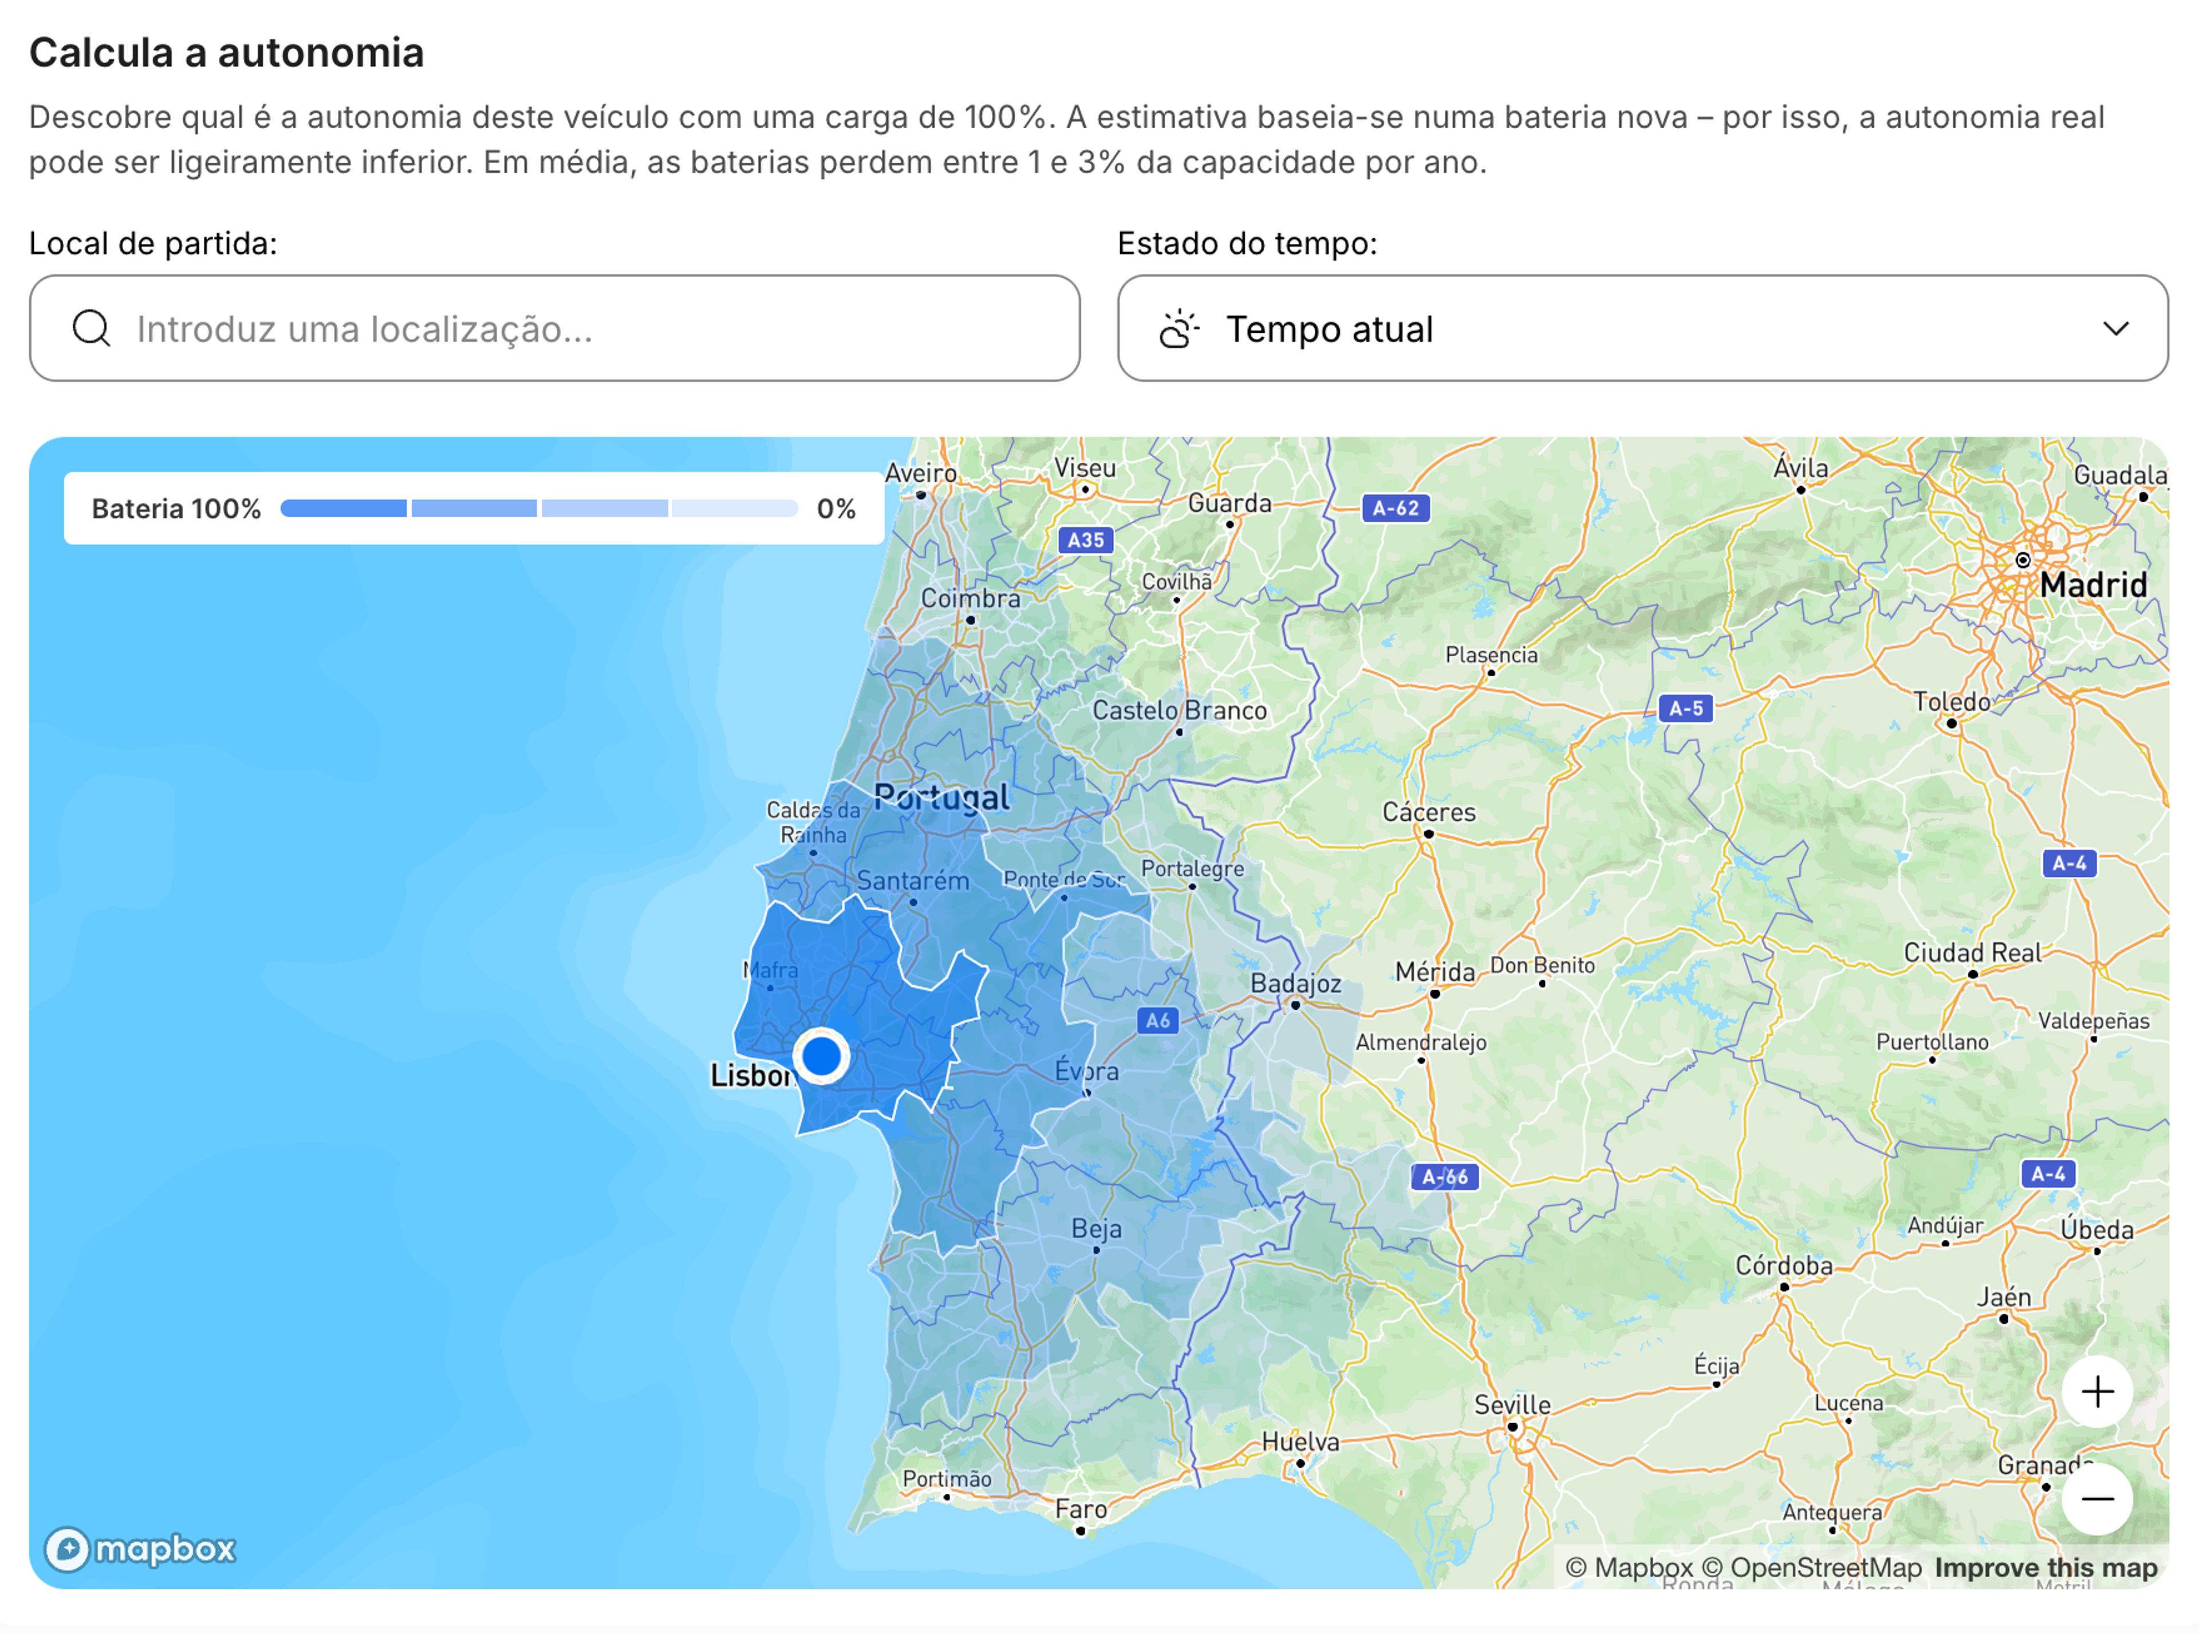
Task: Click the A-66 road shield
Action: (x=1445, y=1177)
